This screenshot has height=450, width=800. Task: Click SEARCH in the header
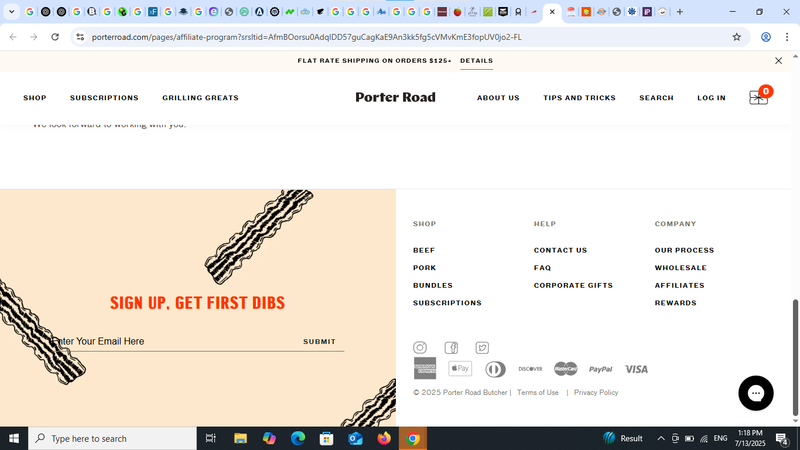tap(657, 98)
